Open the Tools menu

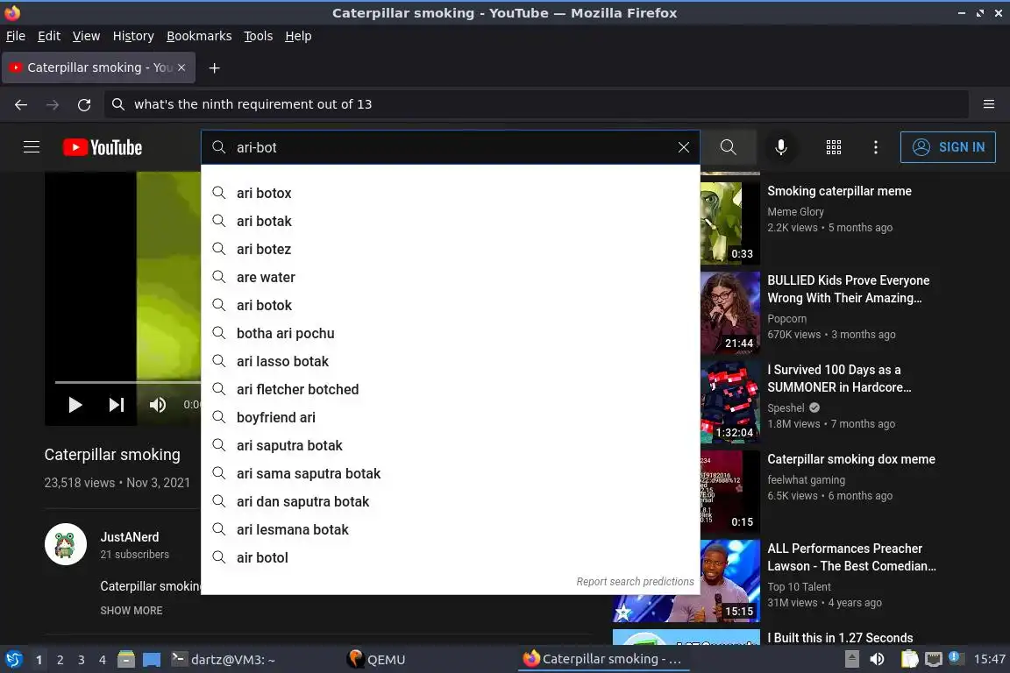(259, 36)
